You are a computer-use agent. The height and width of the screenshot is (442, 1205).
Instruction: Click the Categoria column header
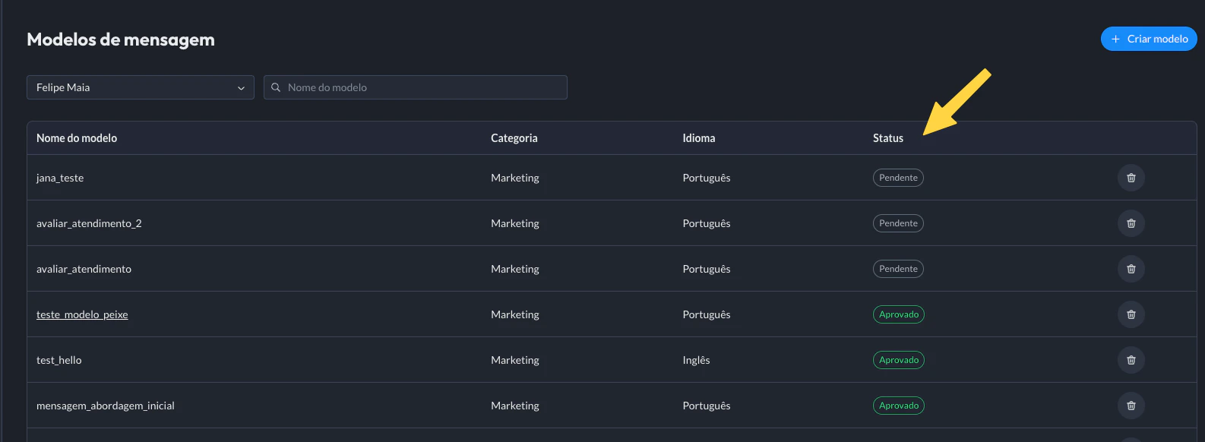(x=514, y=138)
